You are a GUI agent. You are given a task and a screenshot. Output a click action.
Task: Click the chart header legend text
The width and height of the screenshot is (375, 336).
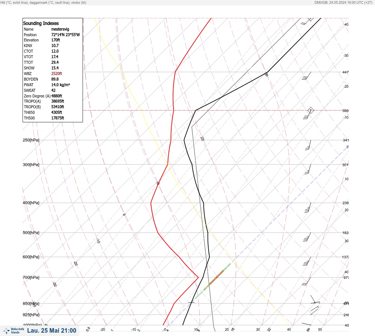[x=43, y=2]
